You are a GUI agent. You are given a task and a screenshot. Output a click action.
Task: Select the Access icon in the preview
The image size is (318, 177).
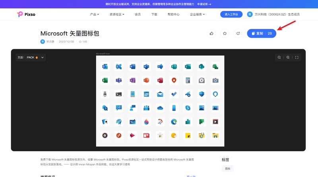160,81
